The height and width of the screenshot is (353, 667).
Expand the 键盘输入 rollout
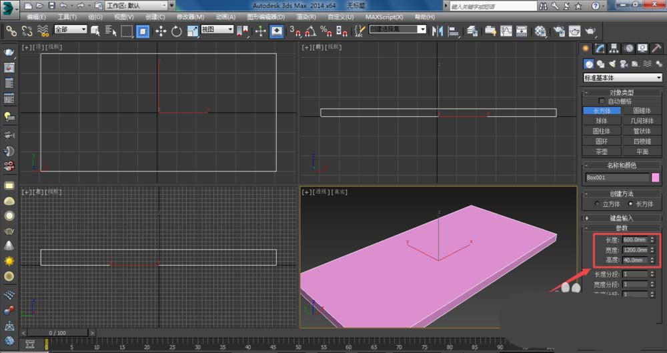[622, 218]
